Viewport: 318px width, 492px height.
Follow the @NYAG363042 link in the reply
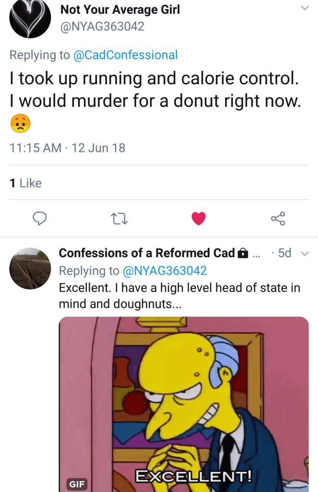click(165, 271)
